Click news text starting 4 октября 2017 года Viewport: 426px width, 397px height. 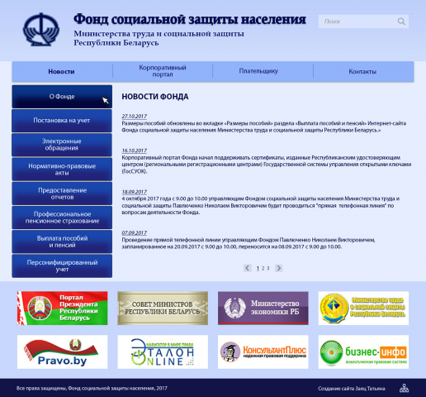[261, 205]
